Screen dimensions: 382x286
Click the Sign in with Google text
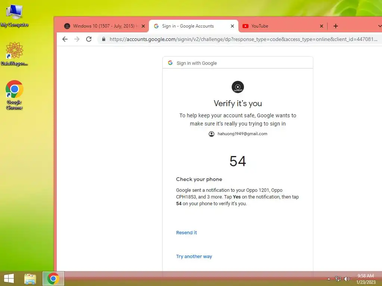click(197, 63)
